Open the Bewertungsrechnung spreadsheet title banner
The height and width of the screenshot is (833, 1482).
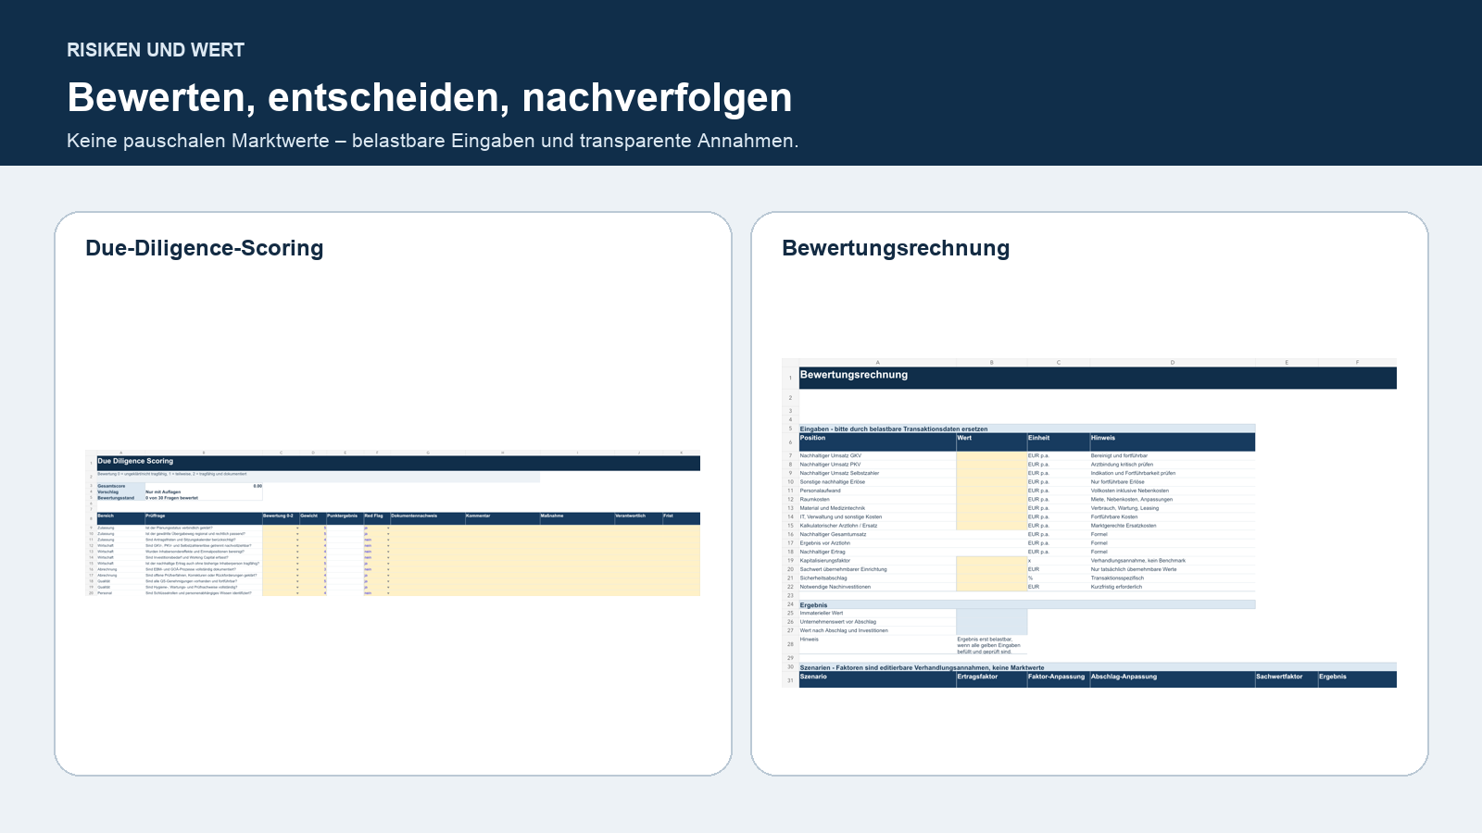click(x=1098, y=378)
